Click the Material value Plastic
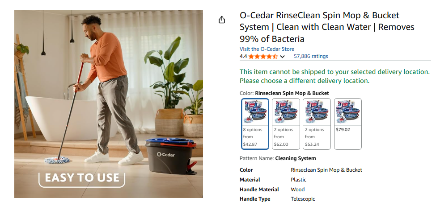The width and height of the screenshot is (436, 202). click(299, 180)
